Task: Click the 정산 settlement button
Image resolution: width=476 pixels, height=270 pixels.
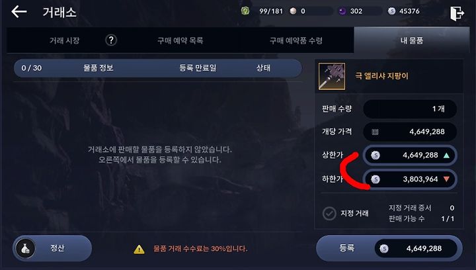Action: click(52, 248)
